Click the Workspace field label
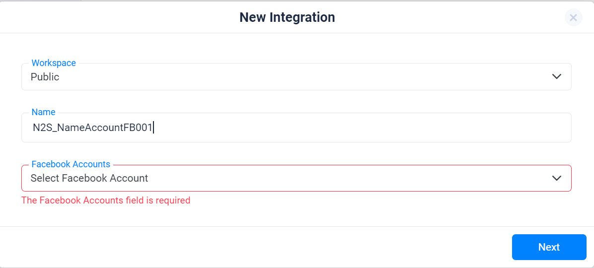The width and height of the screenshot is (594, 268). point(54,63)
